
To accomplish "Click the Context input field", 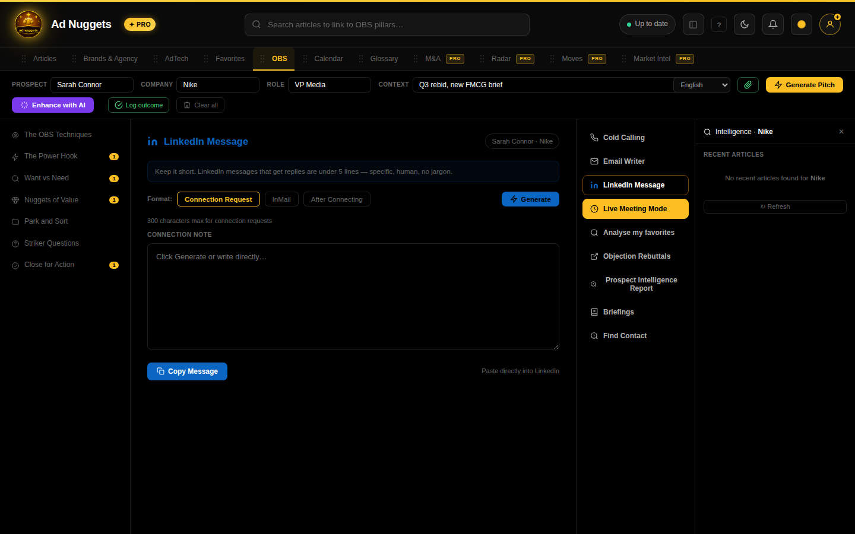I will [543, 85].
